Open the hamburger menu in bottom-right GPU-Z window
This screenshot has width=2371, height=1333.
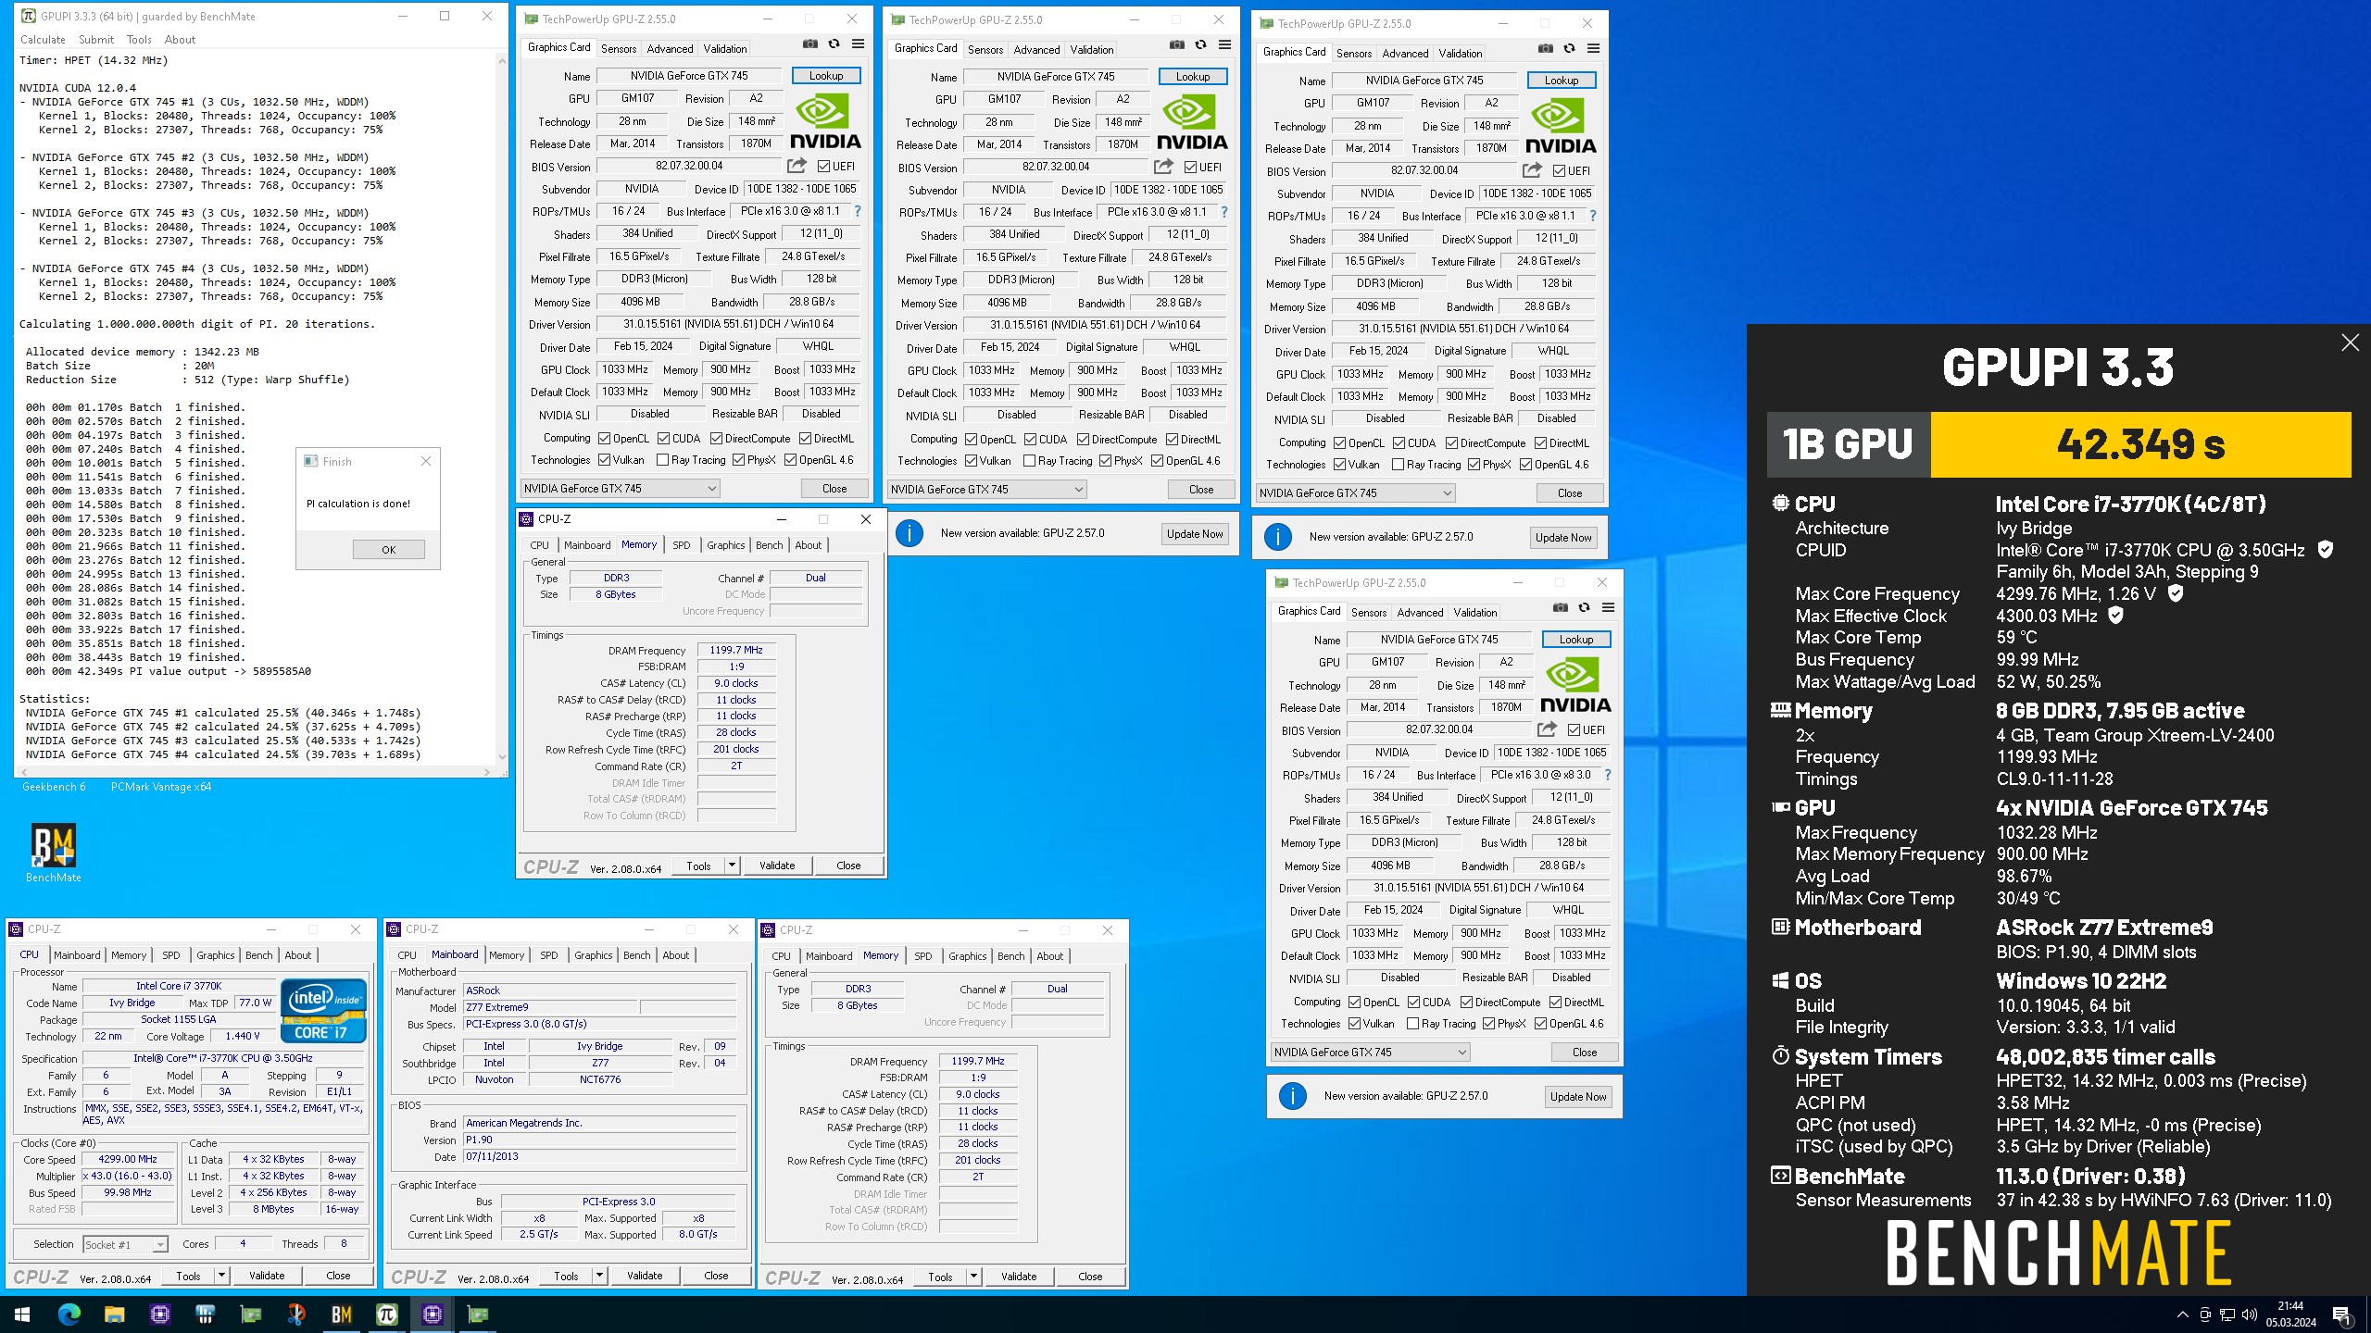click(1608, 608)
